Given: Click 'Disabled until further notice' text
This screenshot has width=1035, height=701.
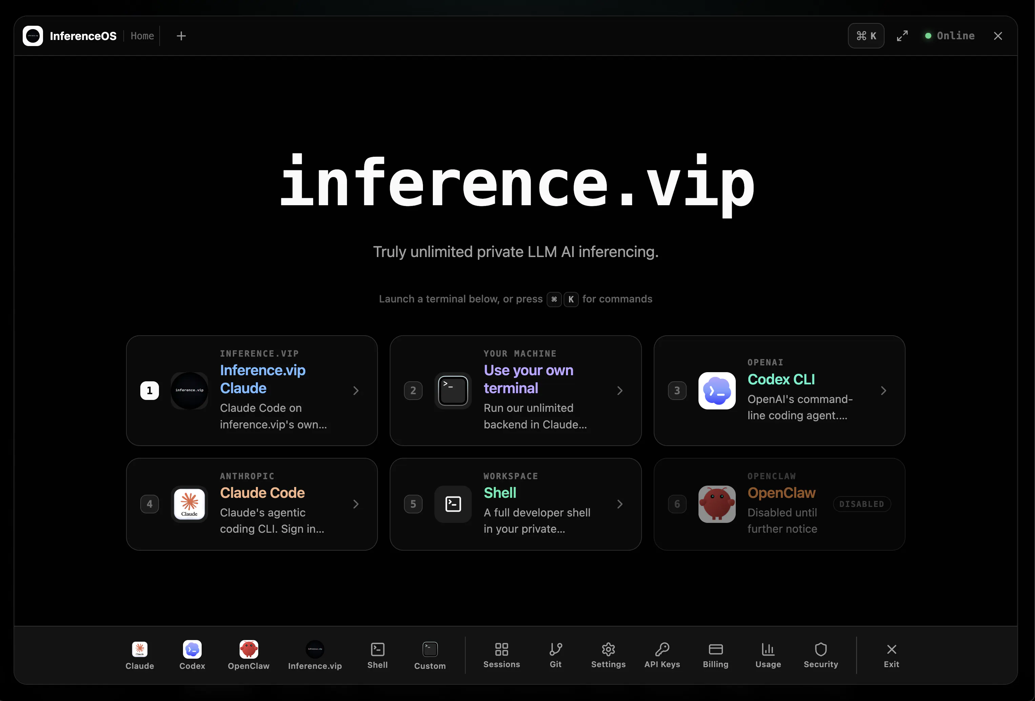Looking at the screenshot, I should (x=782, y=520).
